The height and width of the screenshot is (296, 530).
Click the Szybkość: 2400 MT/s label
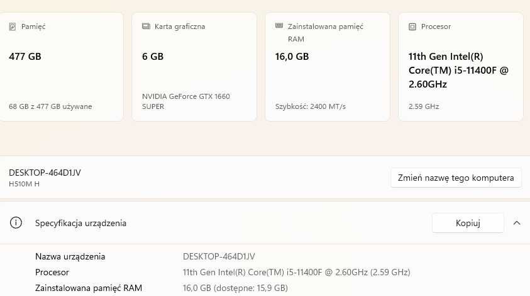tap(310, 106)
